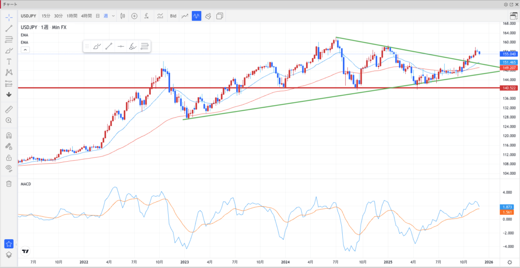Select the crosshair cursor tool

9,17
